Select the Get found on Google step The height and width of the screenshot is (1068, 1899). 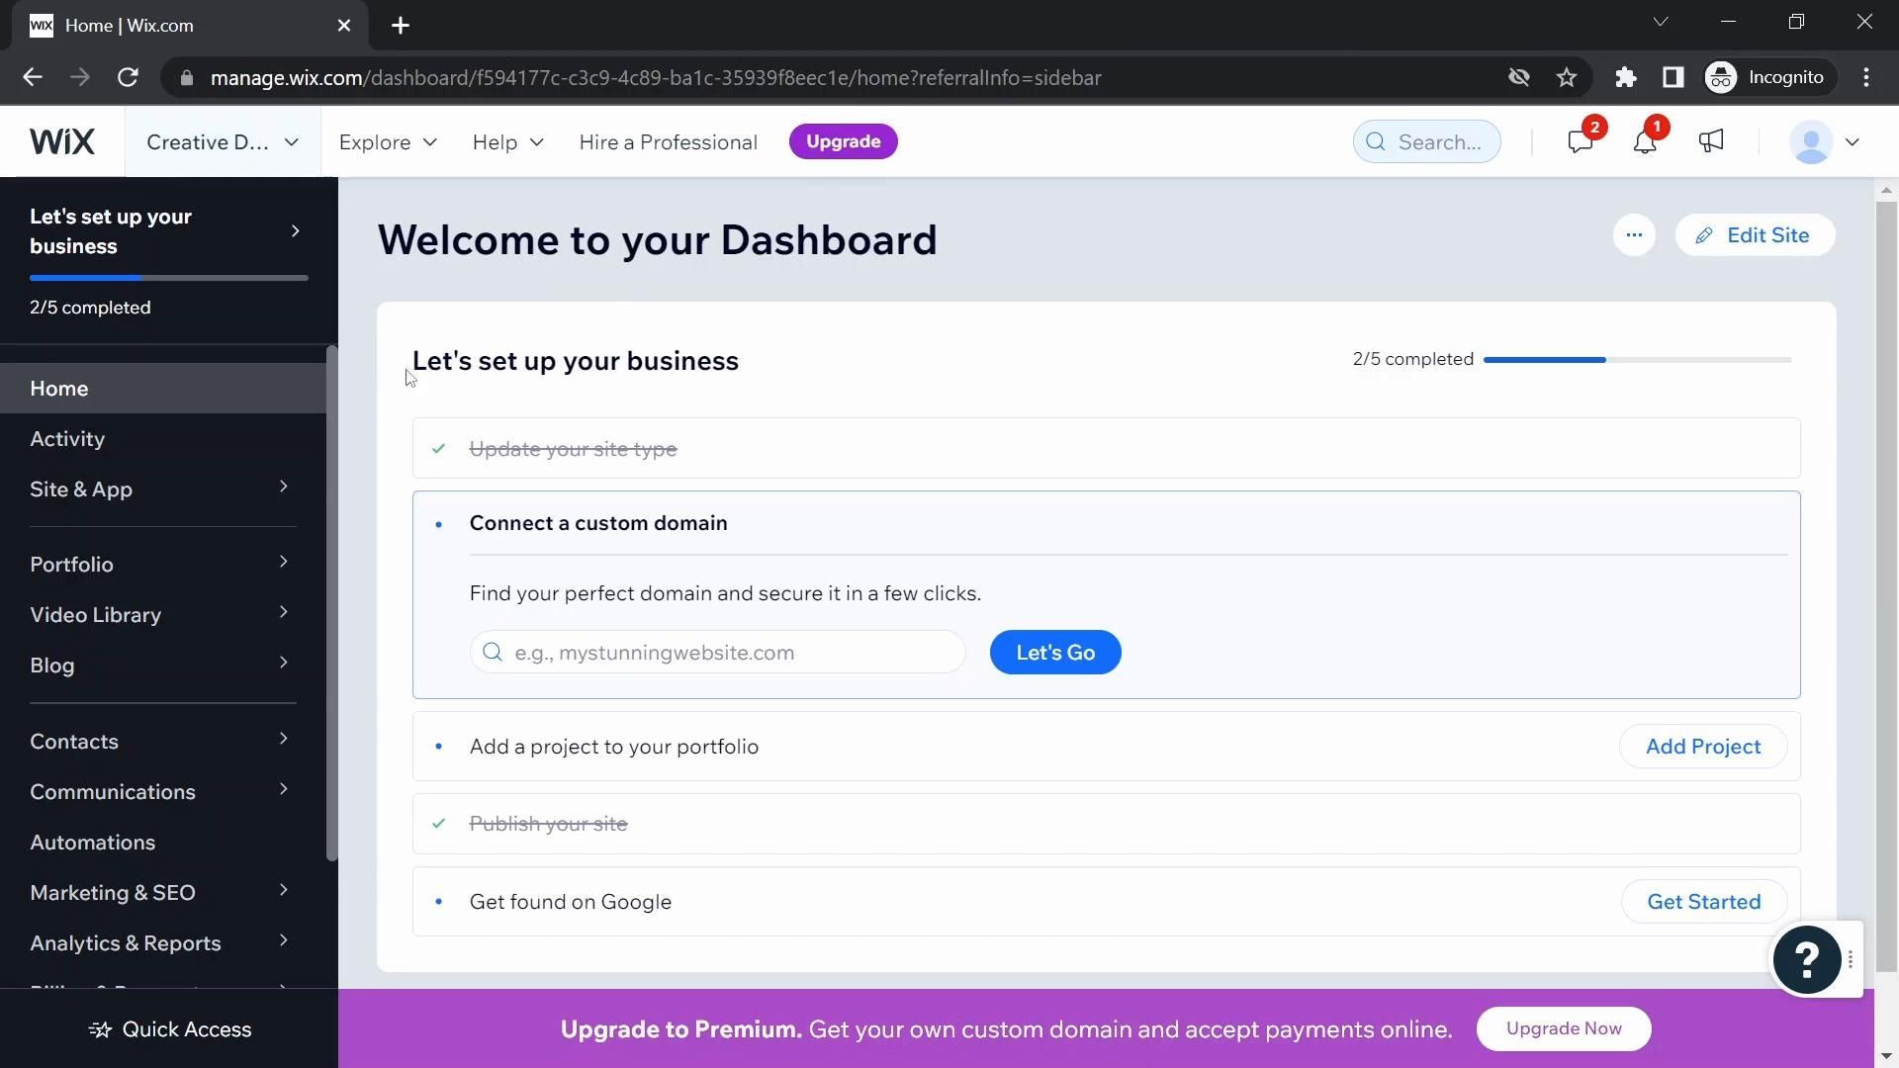(571, 902)
